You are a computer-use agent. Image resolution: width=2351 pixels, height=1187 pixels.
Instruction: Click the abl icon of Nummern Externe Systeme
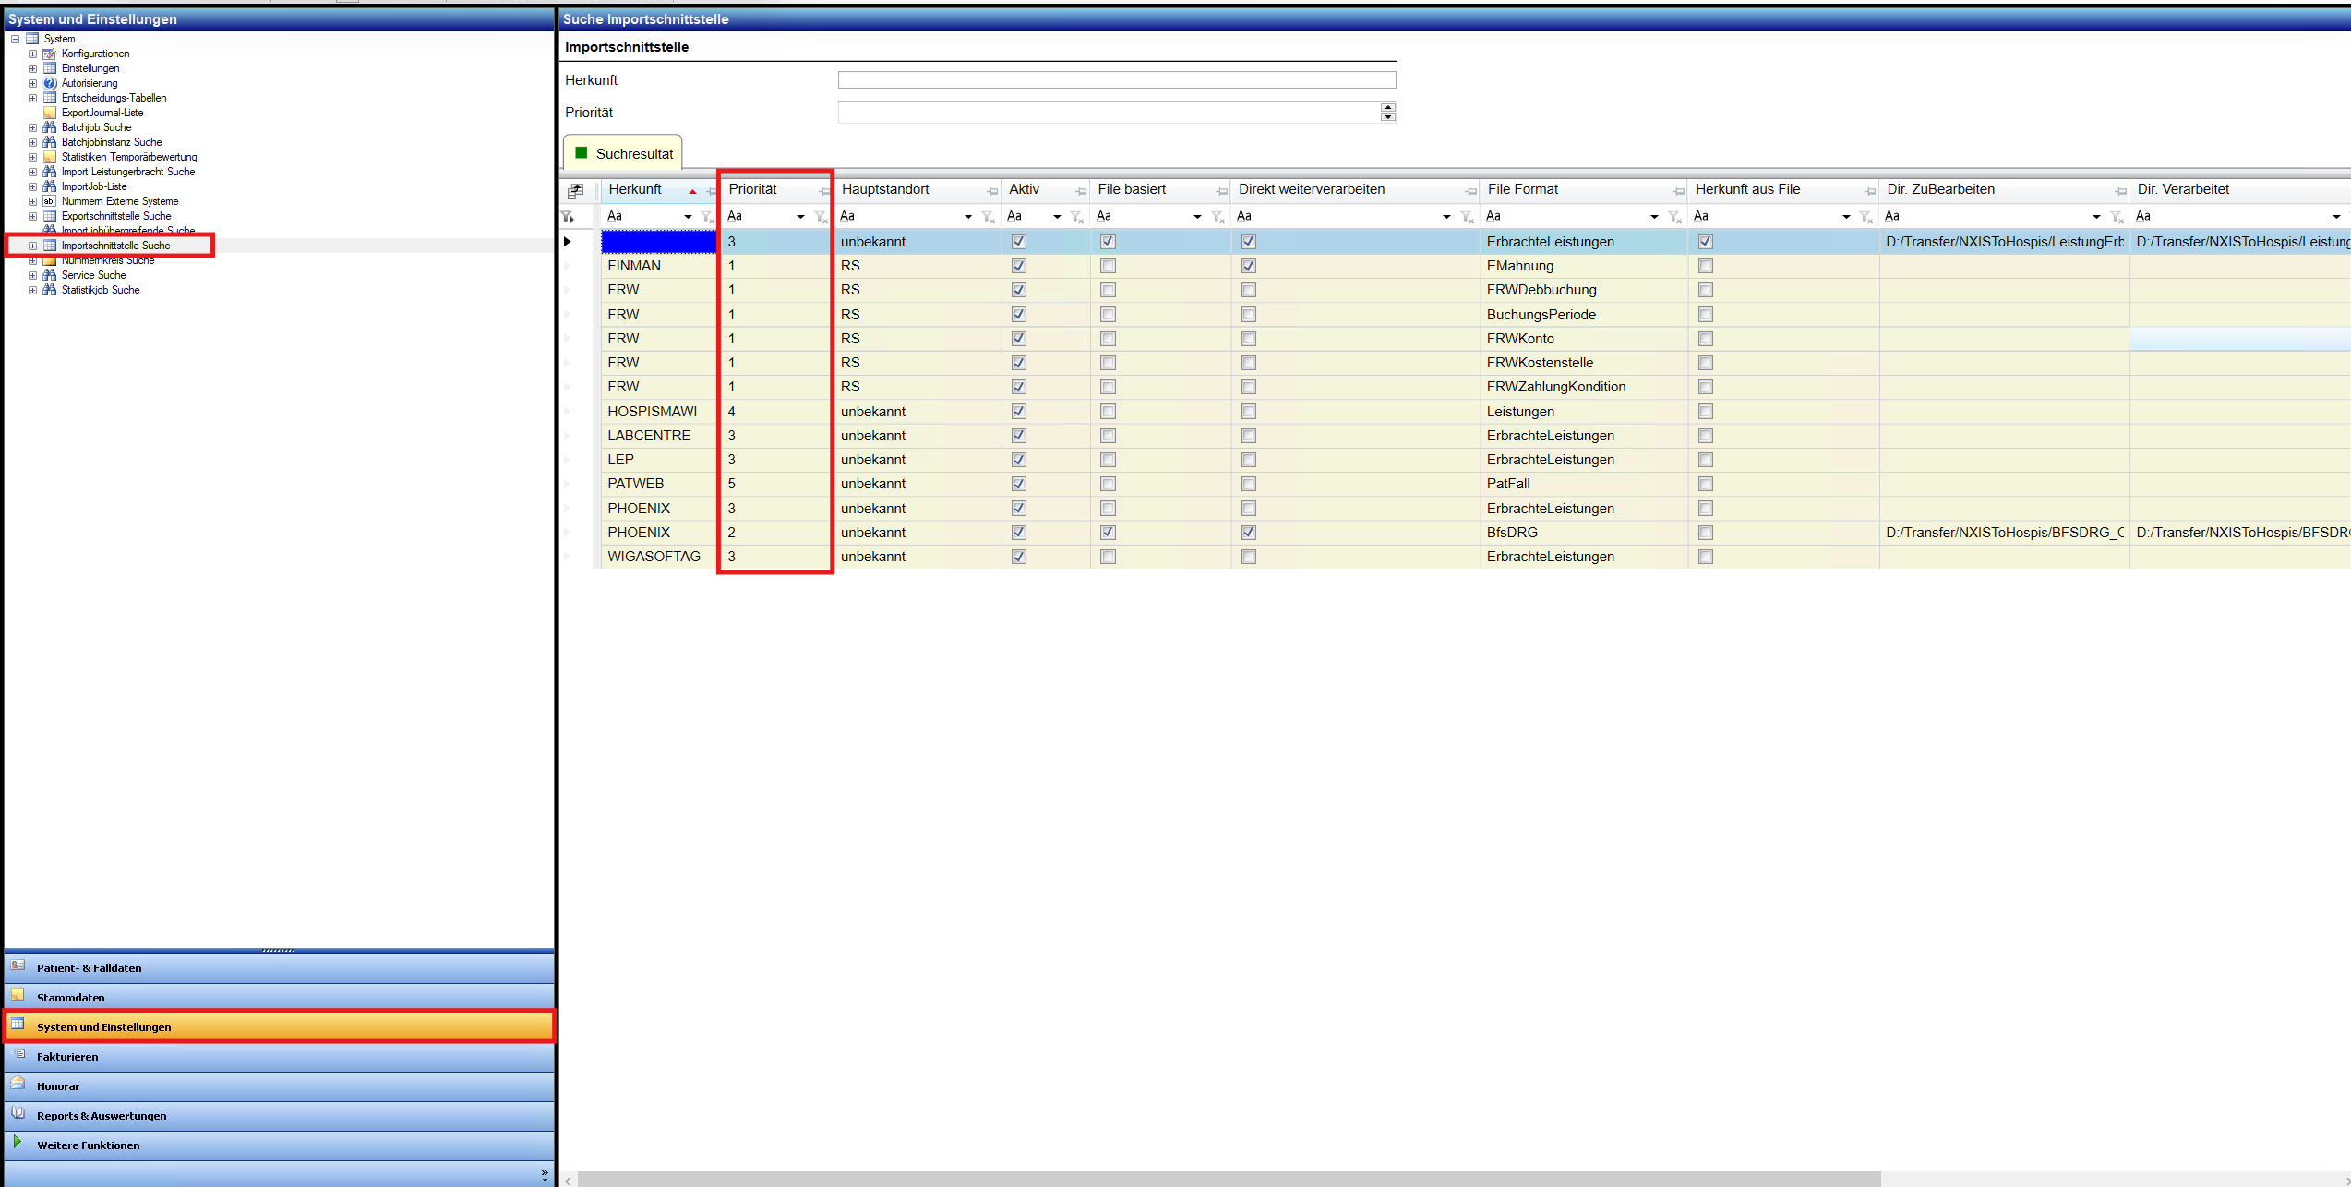pos(50,201)
